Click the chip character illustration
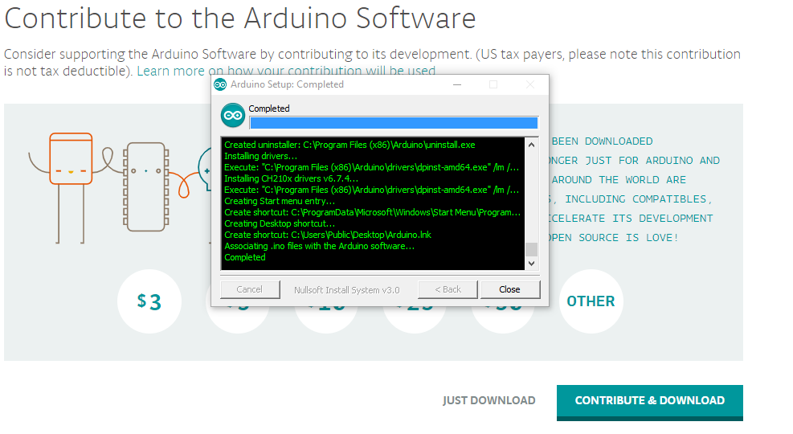The height and width of the screenshot is (434, 793). (x=146, y=186)
